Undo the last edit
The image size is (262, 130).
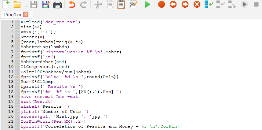coord(72,5)
